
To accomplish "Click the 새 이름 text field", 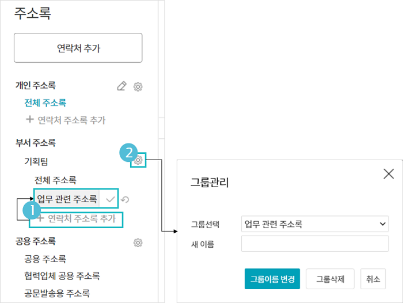I will (x=314, y=244).
